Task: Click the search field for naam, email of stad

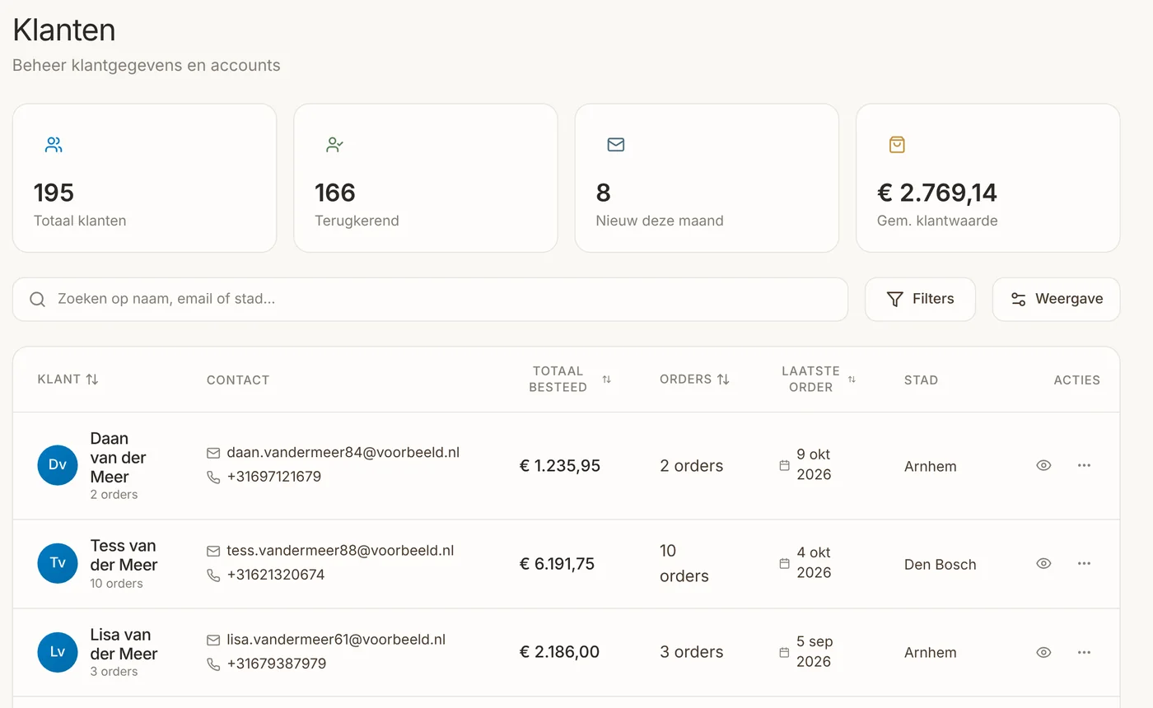Action: [x=430, y=299]
